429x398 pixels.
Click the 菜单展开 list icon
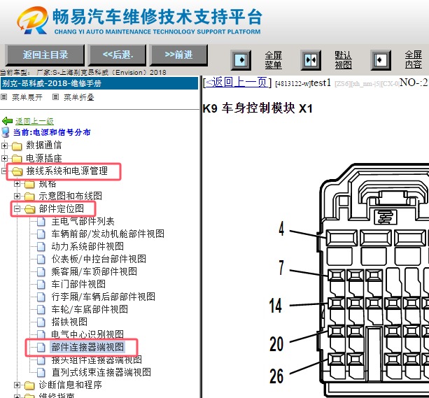click(x=3, y=97)
